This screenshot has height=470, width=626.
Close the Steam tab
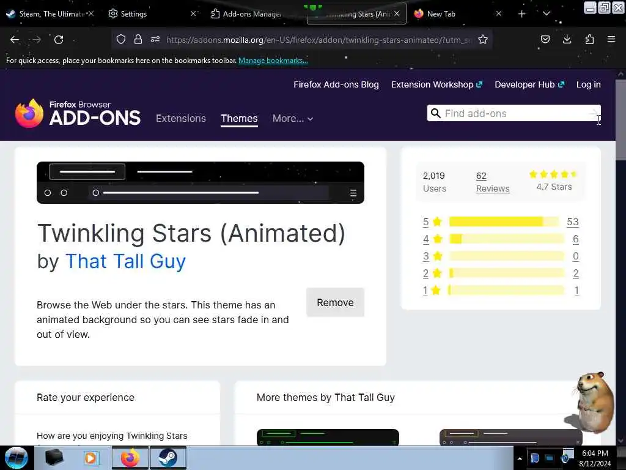tap(91, 13)
